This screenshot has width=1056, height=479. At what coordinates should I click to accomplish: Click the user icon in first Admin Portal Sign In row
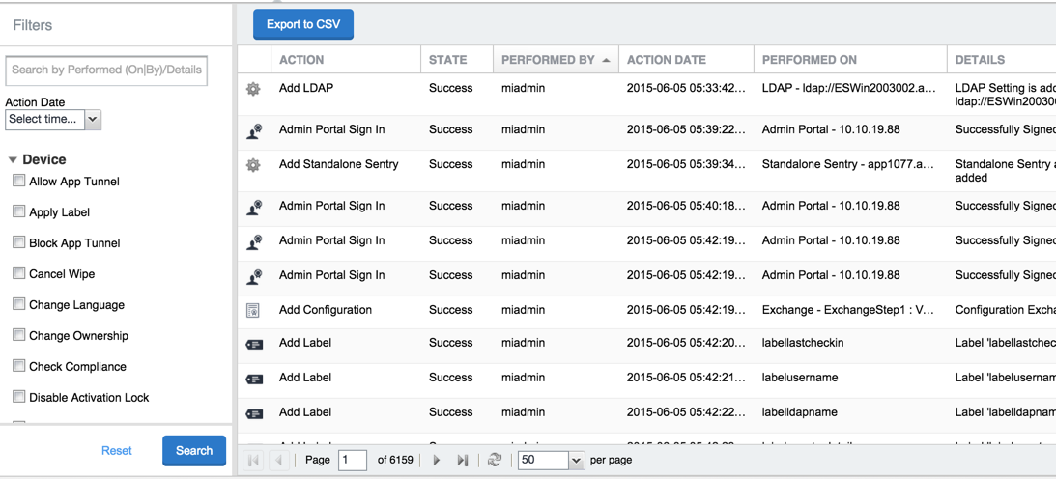pyautogui.click(x=254, y=131)
